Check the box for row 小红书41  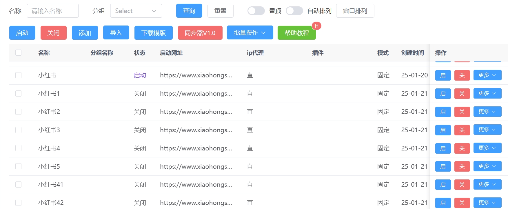pos(19,184)
